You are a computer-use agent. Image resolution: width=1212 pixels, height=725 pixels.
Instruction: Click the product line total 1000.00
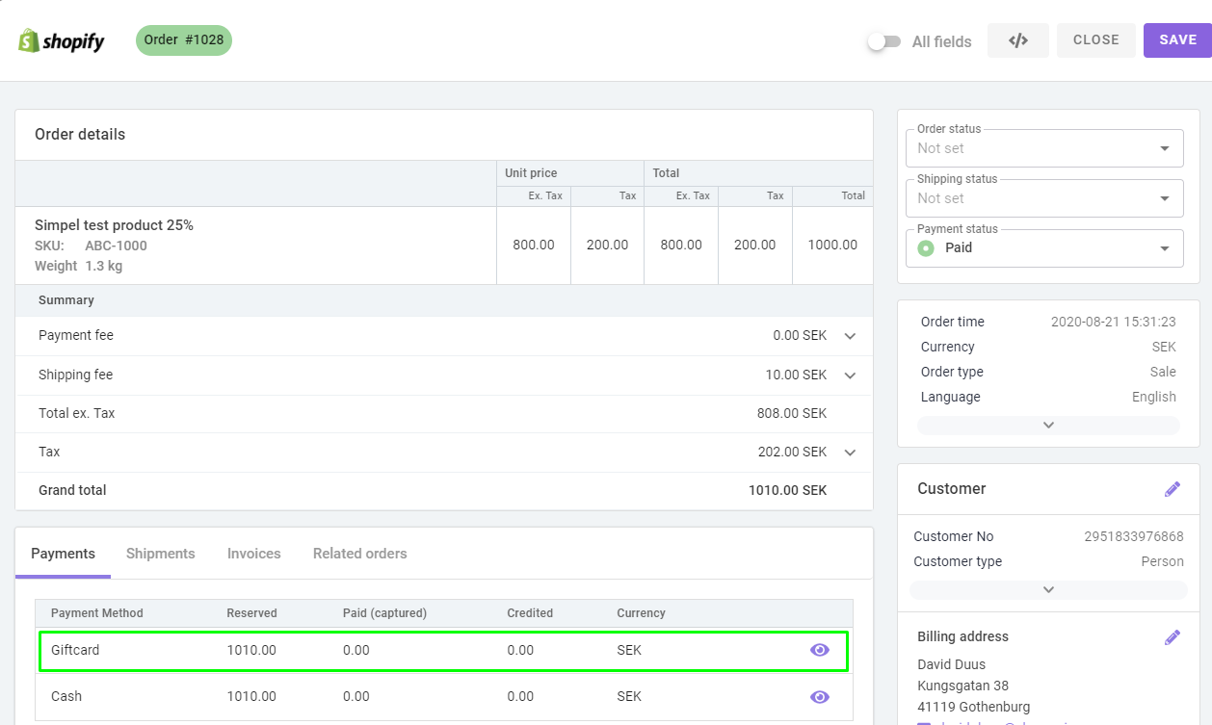point(832,246)
